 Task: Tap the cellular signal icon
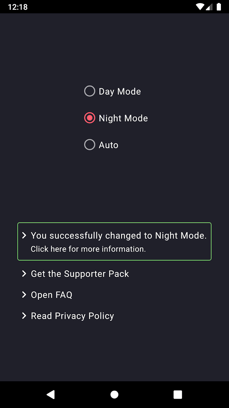click(209, 6)
